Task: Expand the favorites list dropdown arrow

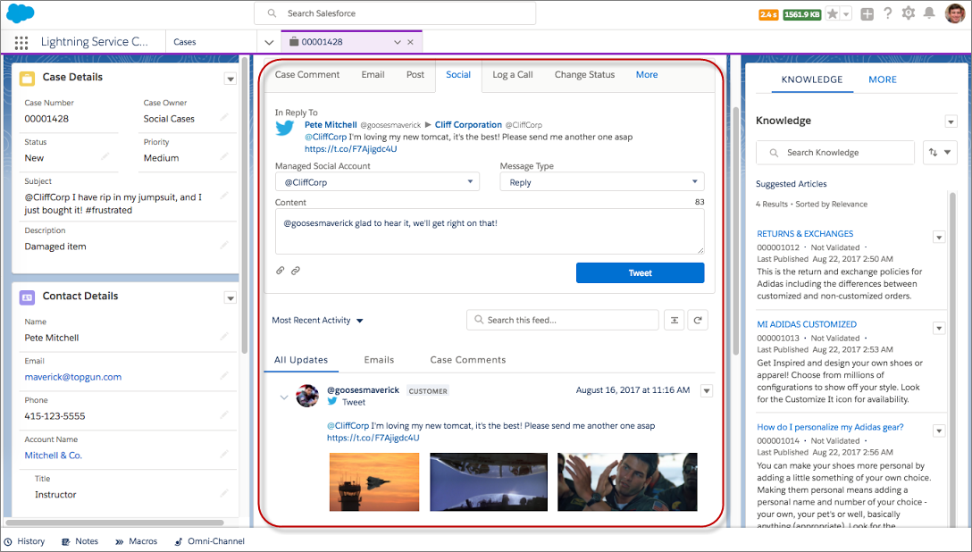Action: point(846,14)
